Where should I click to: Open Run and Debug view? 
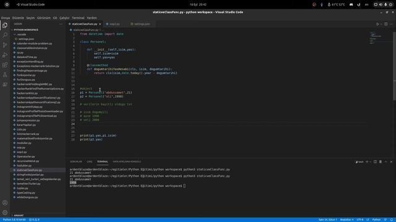5,55
